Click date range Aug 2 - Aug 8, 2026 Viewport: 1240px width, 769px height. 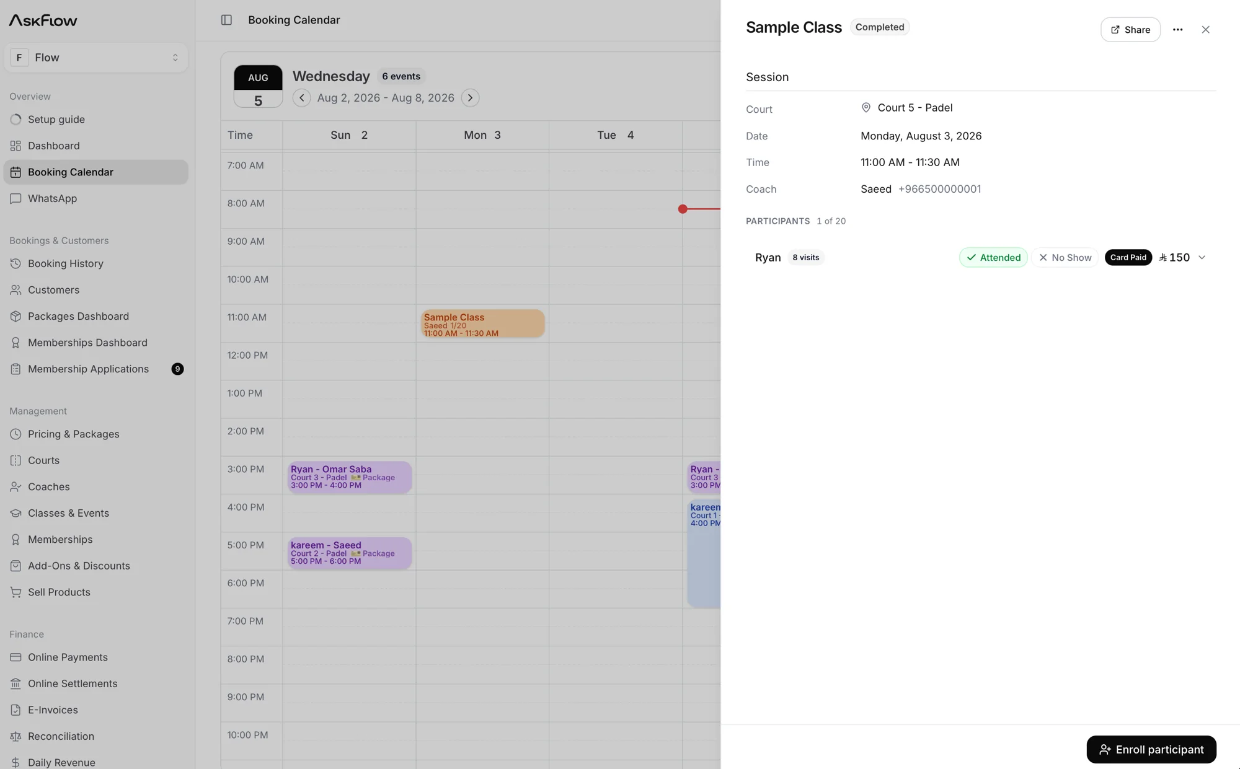386,98
